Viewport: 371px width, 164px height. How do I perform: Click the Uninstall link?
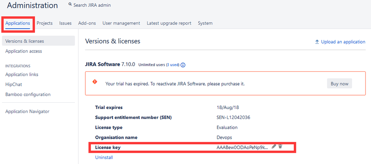(x=104, y=157)
